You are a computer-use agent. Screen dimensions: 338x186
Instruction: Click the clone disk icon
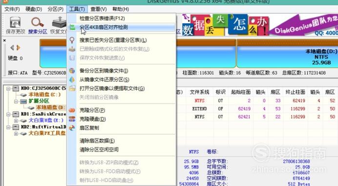[72, 119]
